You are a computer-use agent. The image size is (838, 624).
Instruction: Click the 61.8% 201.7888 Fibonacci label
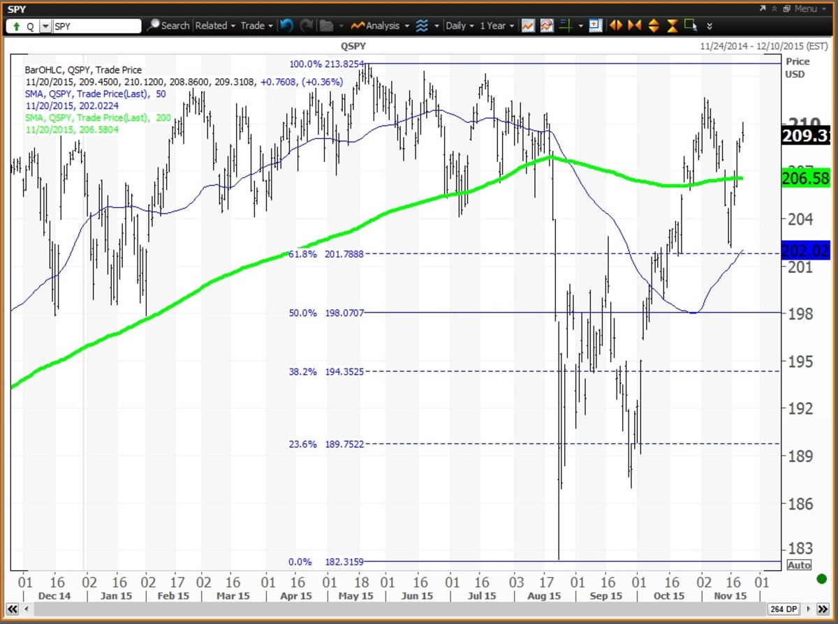click(x=326, y=254)
